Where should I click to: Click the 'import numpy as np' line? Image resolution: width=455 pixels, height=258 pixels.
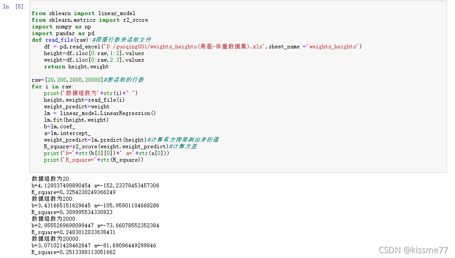[61, 27]
